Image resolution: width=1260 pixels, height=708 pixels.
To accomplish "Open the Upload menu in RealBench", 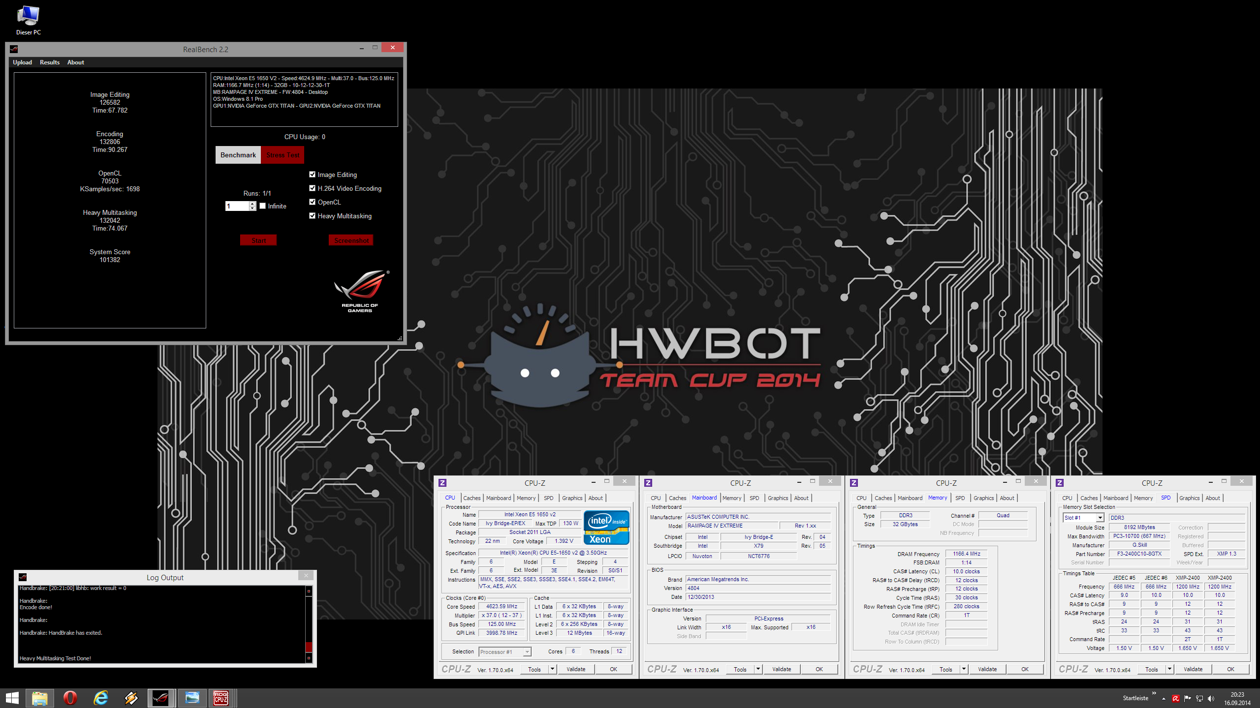I will [x=22, y=62].
